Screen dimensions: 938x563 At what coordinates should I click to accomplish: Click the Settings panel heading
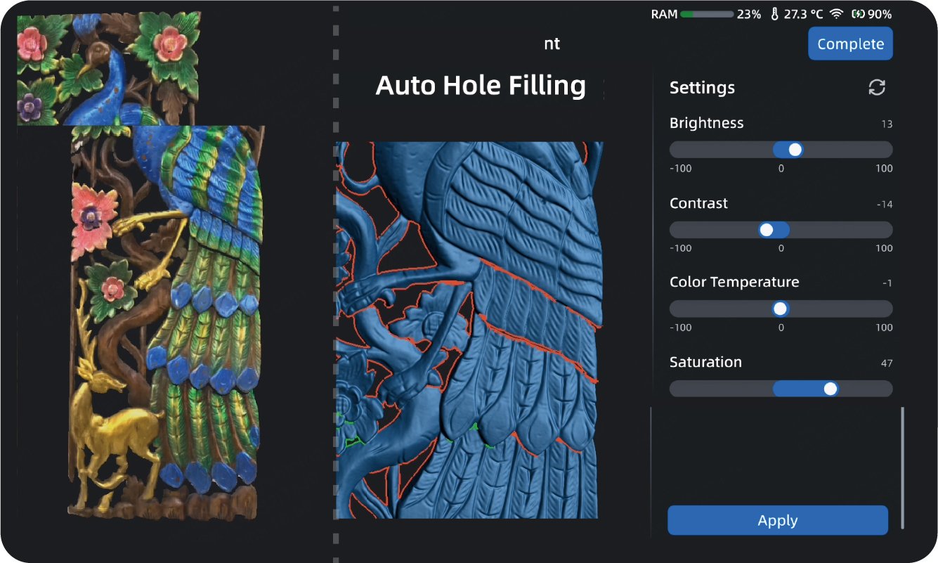coord(702,88)
